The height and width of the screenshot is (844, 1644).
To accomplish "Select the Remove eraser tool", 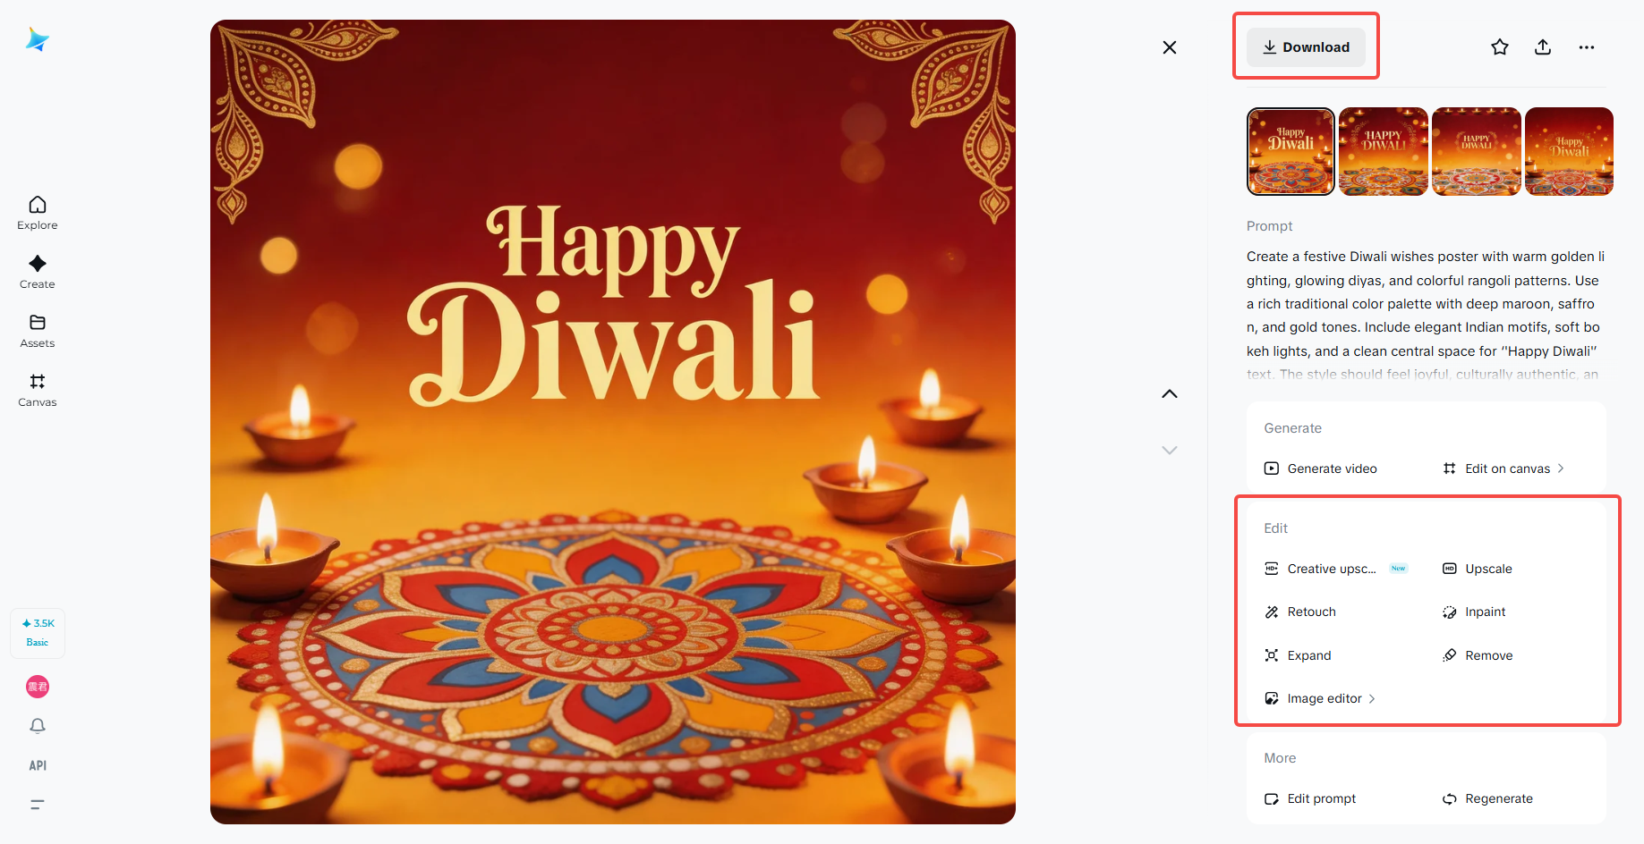I will pyautogui.click(x=1478, y=655).
